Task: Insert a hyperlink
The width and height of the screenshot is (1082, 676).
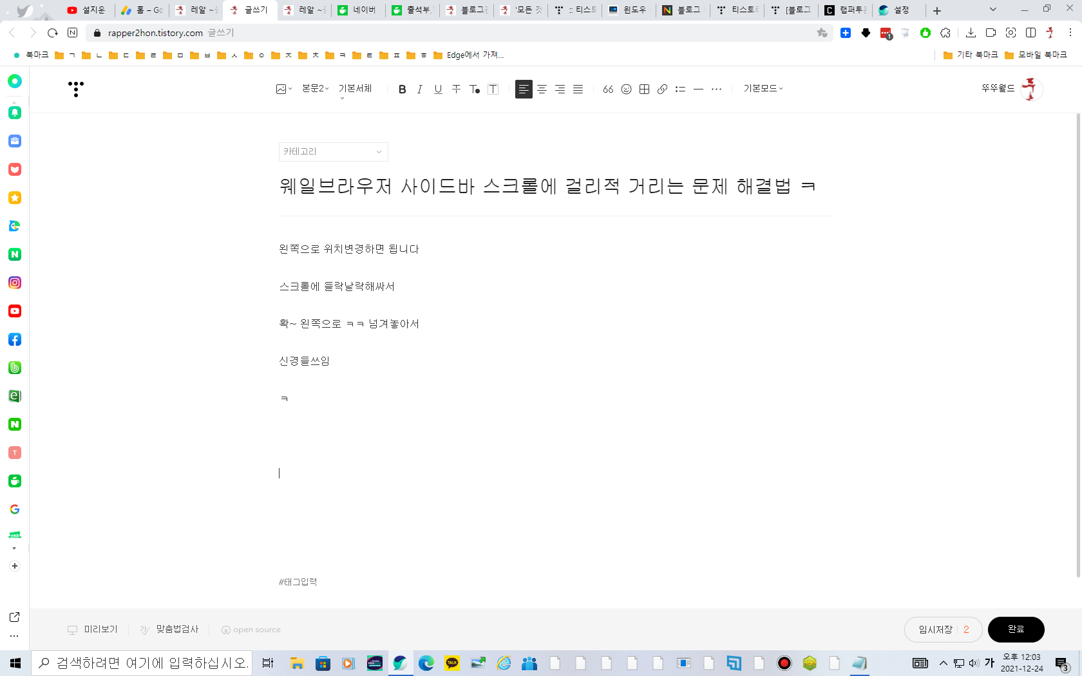Action: click(x=662, y=89)
